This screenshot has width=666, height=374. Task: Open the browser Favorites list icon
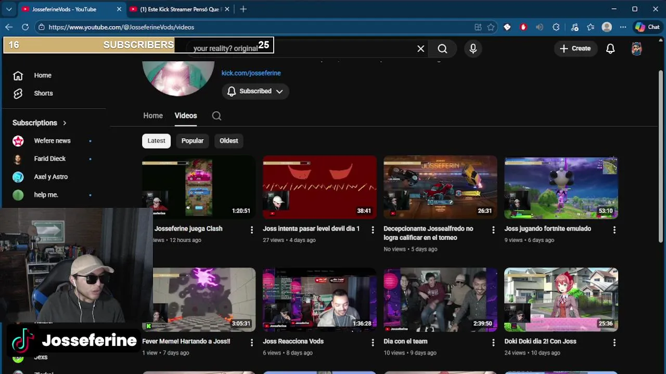(591, 27)
